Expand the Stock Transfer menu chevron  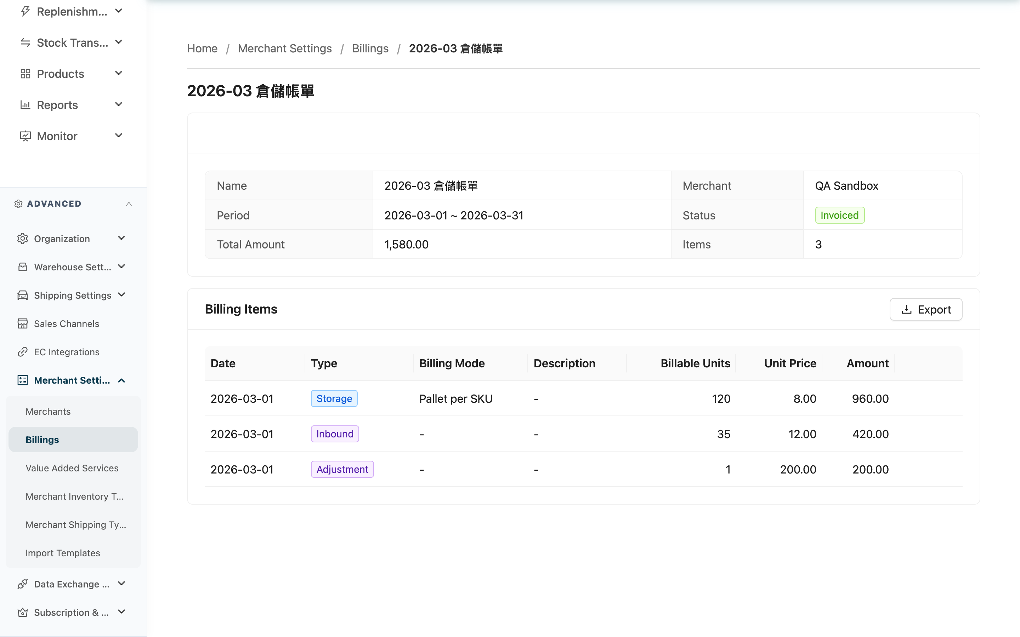[x=119, y=42]
